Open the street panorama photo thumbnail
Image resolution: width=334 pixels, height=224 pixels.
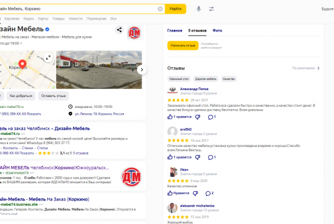point(99,69)
